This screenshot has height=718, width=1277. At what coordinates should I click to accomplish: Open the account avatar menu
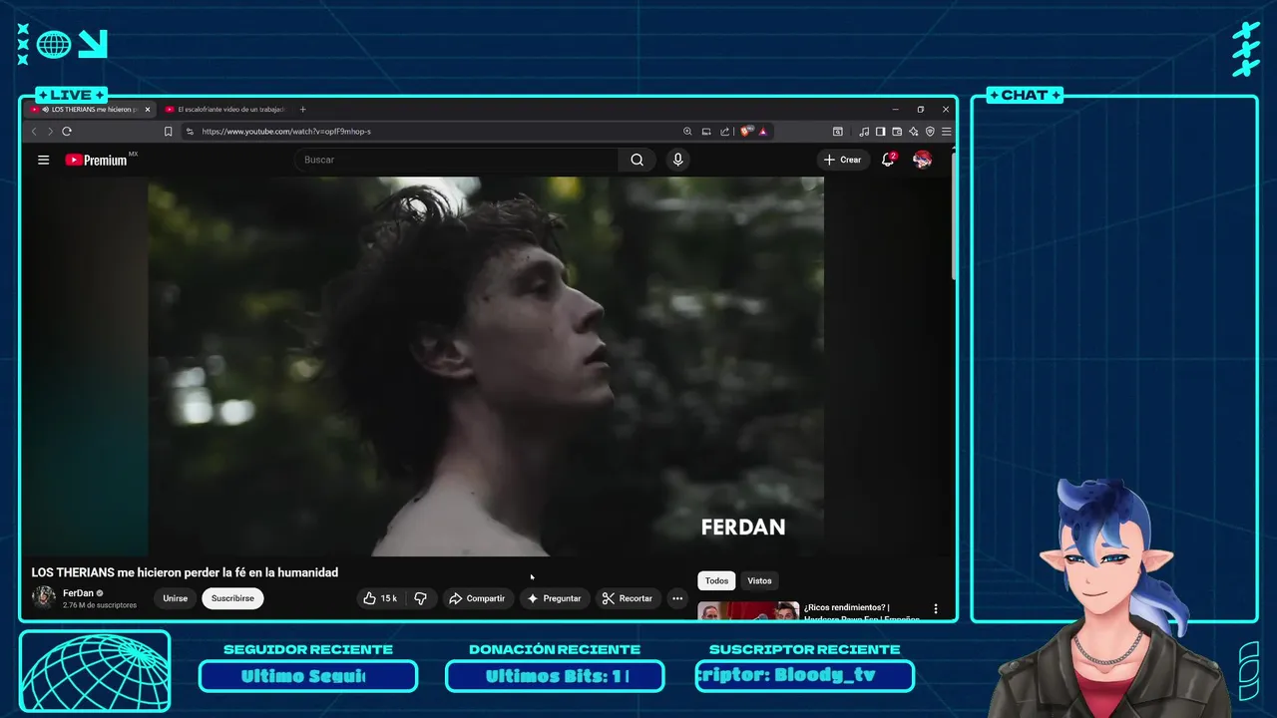click(x=923, y=160)
